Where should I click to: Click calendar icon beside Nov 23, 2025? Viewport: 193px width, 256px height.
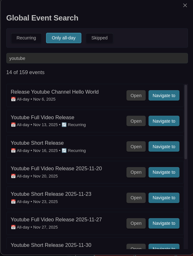click(x=13, y=202)
